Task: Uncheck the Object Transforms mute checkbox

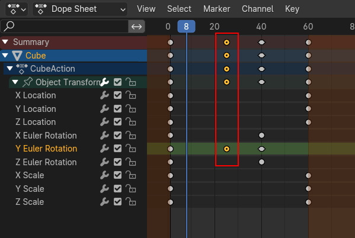Action: 117,82
